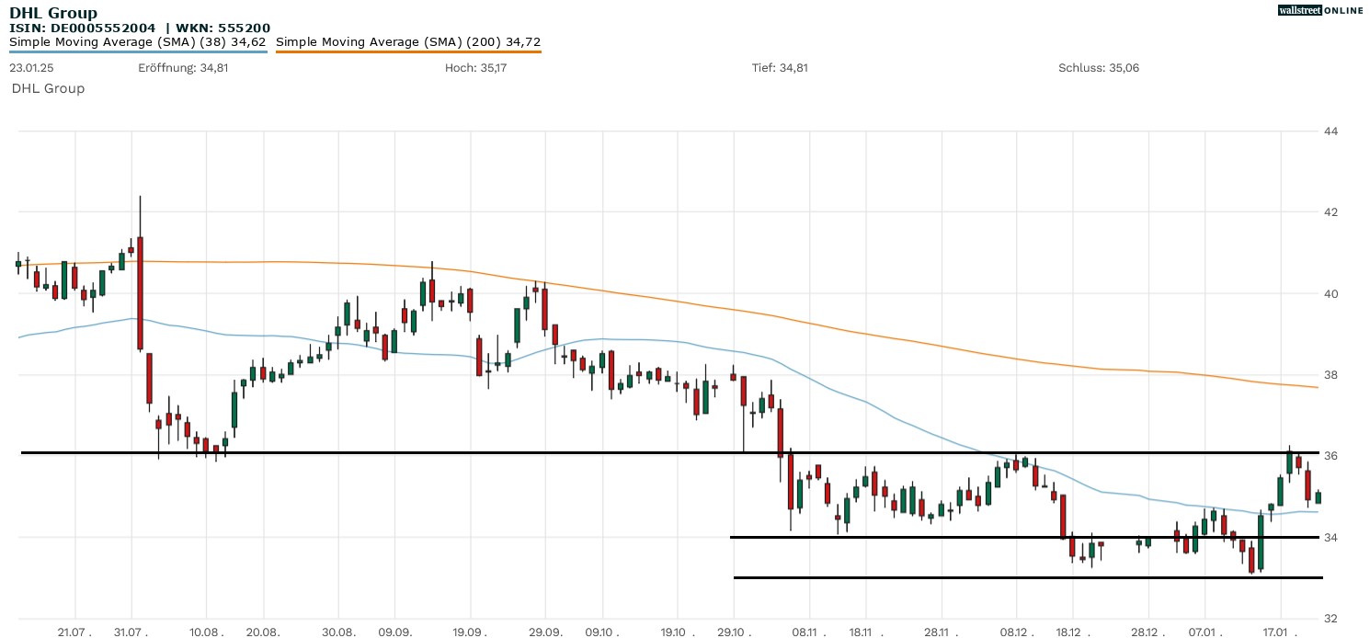Click the gray DHL Group series label
1370x638 pixels.
[x=48, y=88]
